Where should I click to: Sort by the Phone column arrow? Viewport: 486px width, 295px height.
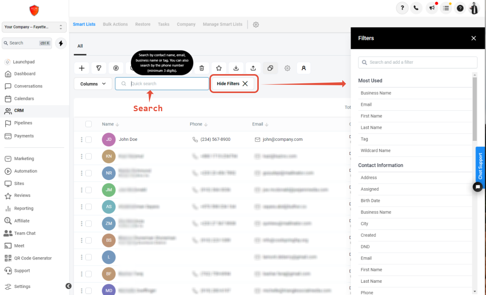[x=206, y=125]
